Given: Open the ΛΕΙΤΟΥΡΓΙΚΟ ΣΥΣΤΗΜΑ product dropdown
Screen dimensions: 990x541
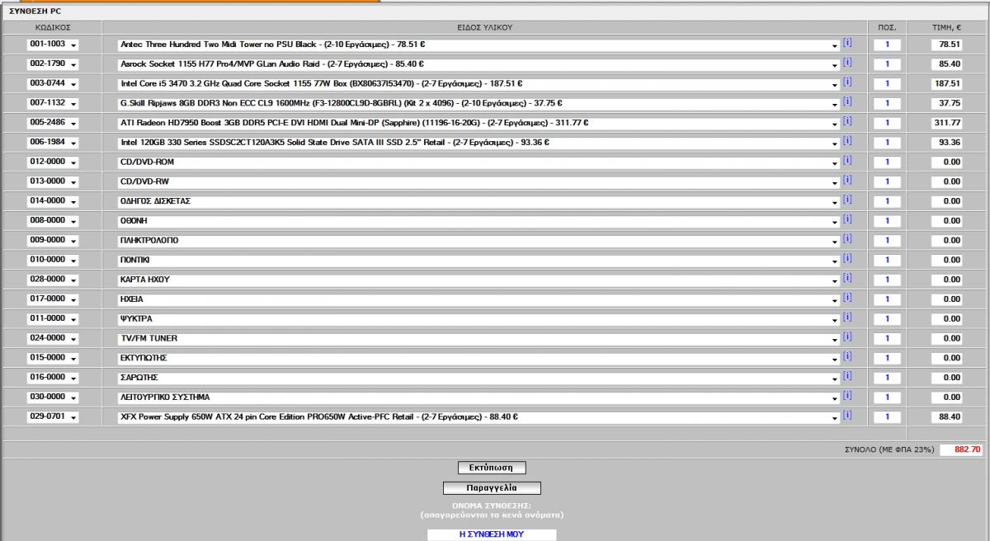Looking at the screenshot, I should pos(478,398).
